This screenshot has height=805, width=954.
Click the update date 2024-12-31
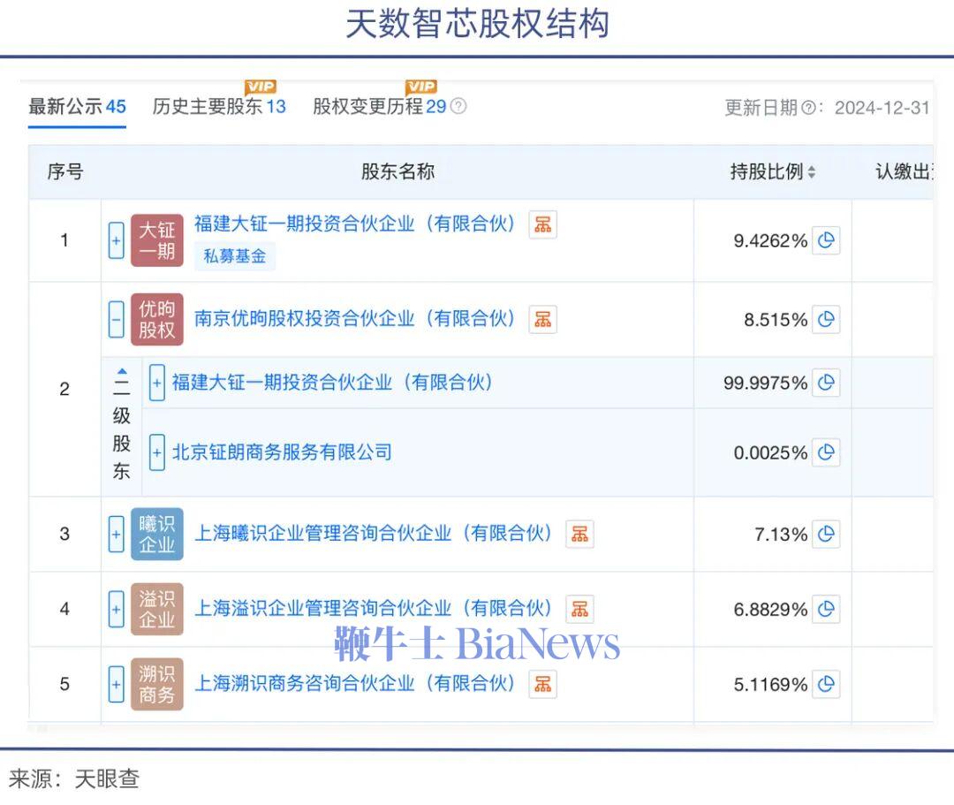coord(882,109)
